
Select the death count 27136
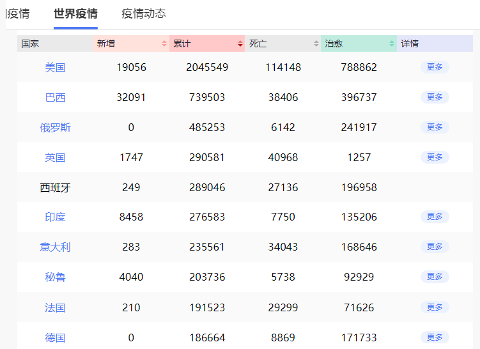tap(283, 187)
